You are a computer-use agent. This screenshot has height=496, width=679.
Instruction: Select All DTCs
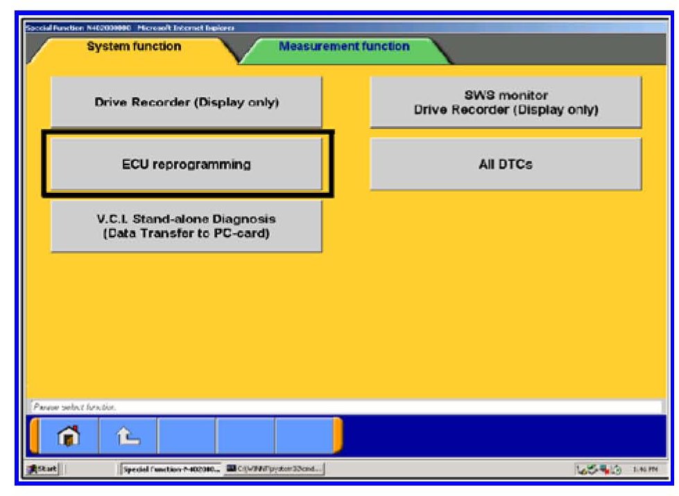[x=505, y=165]
